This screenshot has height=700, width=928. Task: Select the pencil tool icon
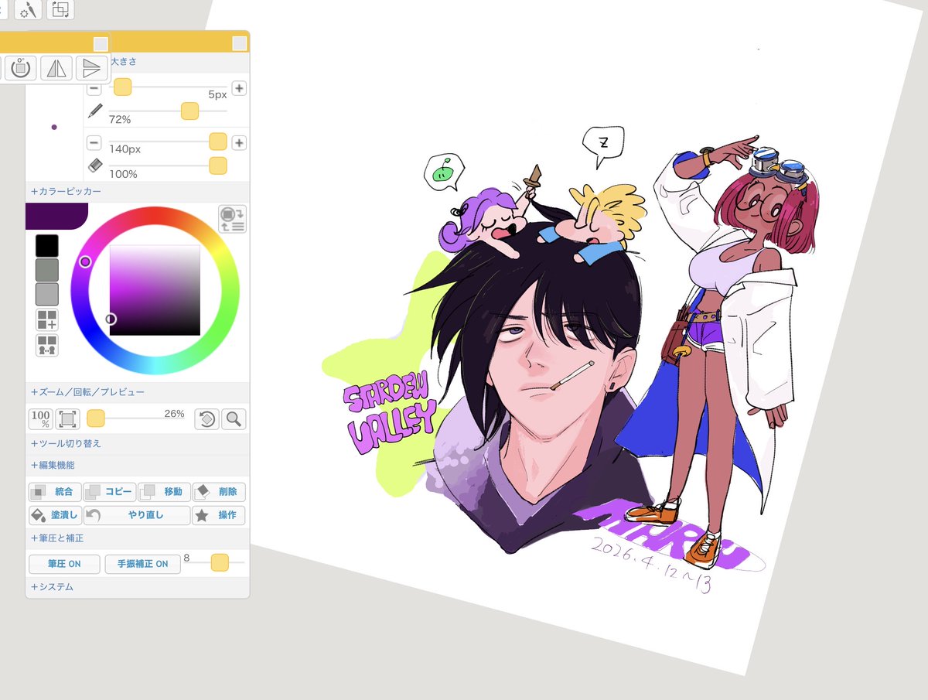coord(94,111)
